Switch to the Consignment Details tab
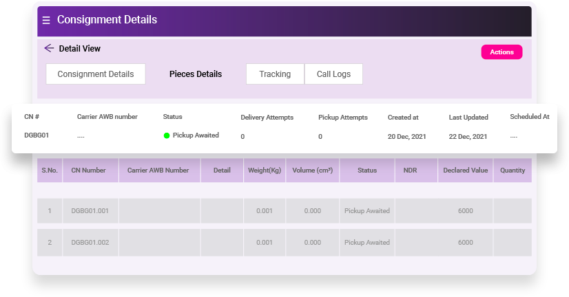The image size is (569, 297). pyautogui.click(x=96, y=74)
